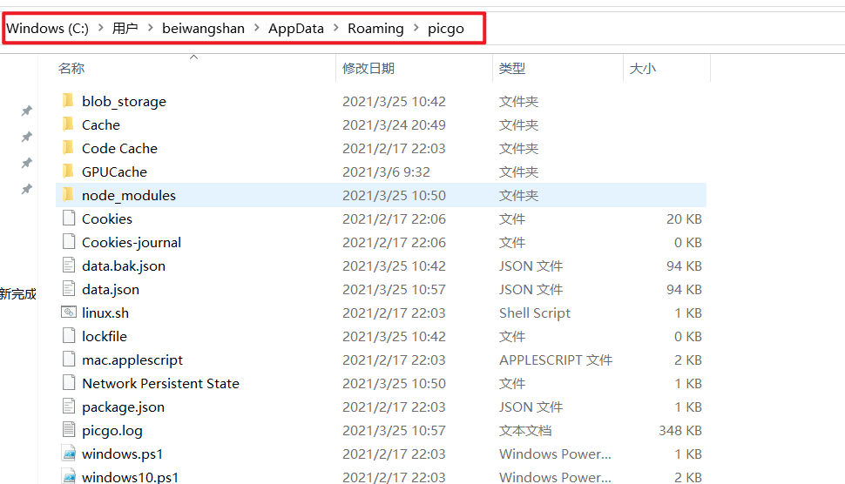Select the windows10.ps1 file name

[x=130, y=477]
